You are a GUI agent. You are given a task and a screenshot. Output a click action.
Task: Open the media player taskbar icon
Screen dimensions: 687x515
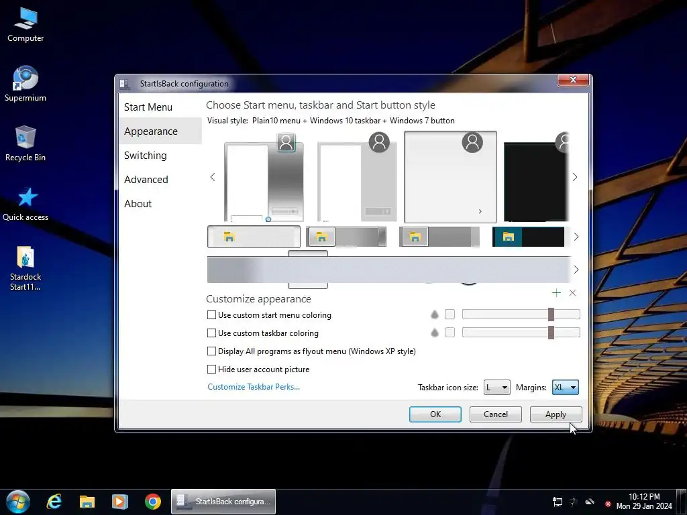coord(119,502)
